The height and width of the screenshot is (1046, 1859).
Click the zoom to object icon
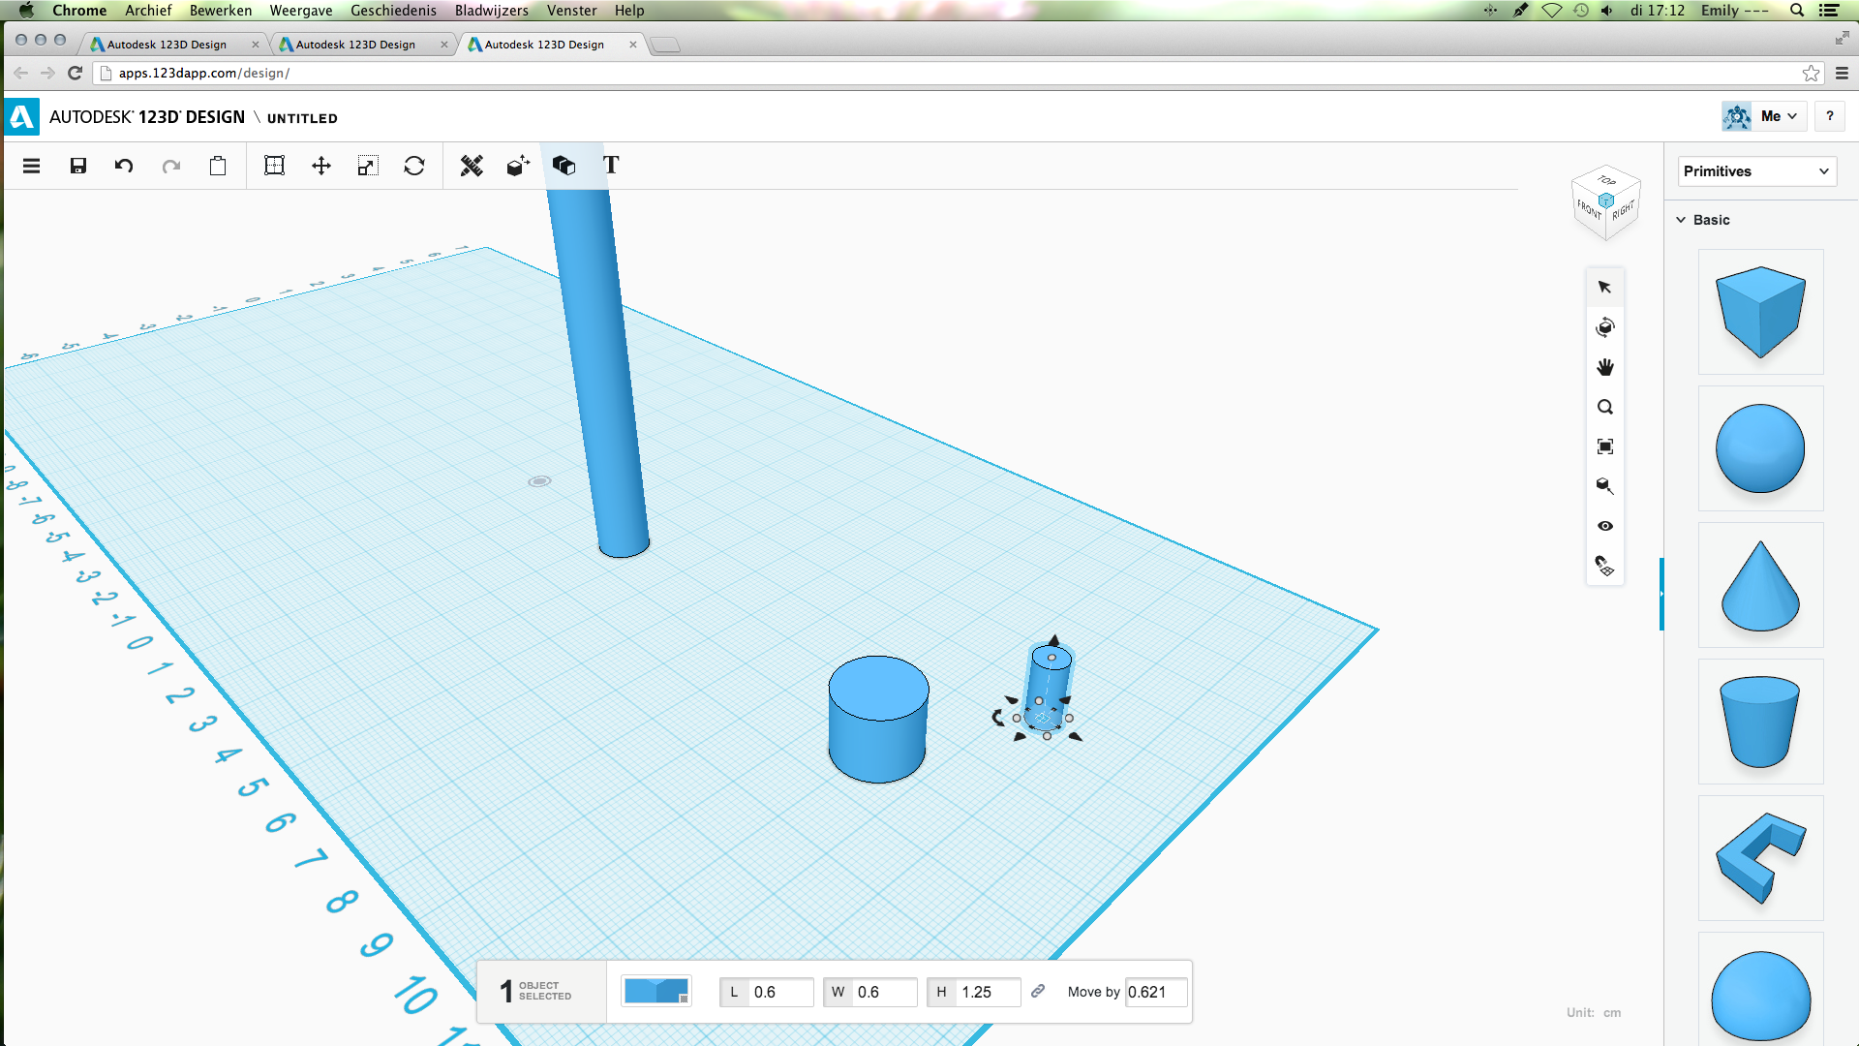pos(1605,486)
